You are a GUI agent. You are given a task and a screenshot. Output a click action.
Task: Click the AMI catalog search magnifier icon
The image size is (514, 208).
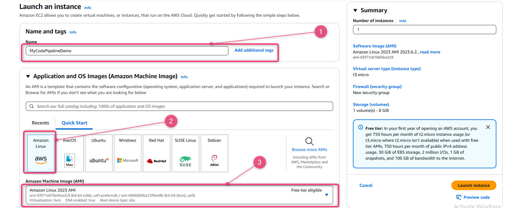32,106
